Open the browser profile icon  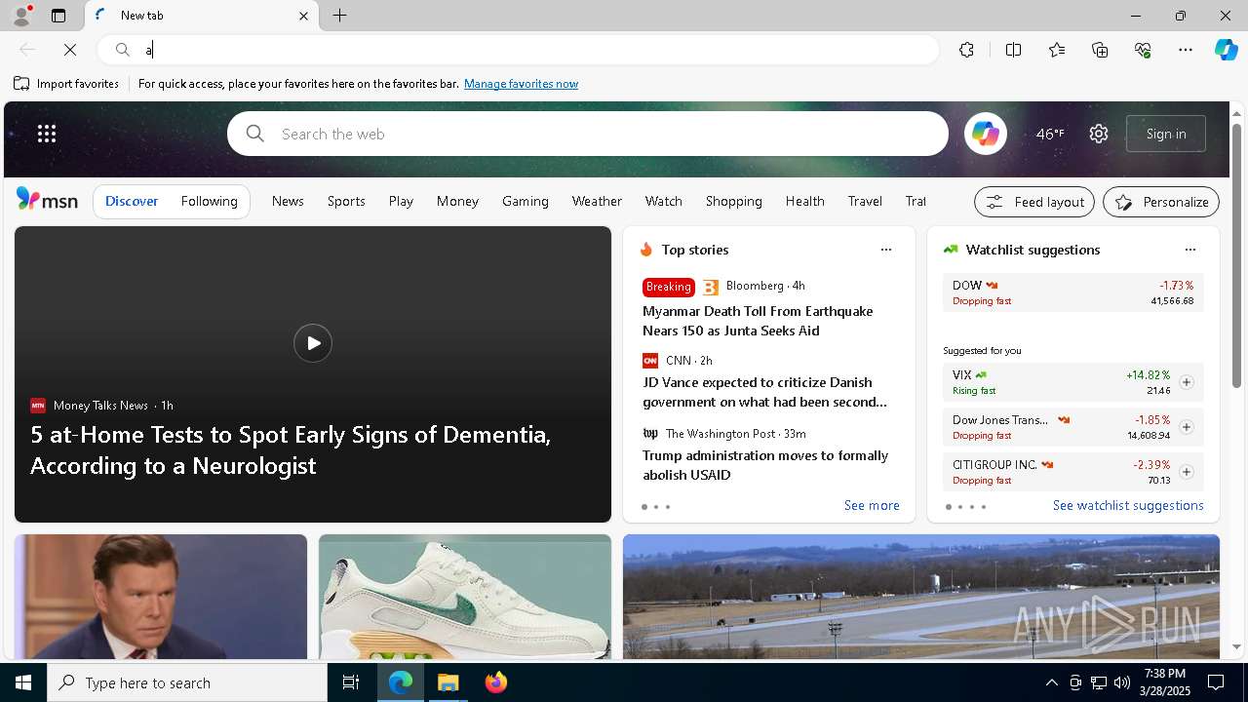pyautogui.click(x=21, y=16)
